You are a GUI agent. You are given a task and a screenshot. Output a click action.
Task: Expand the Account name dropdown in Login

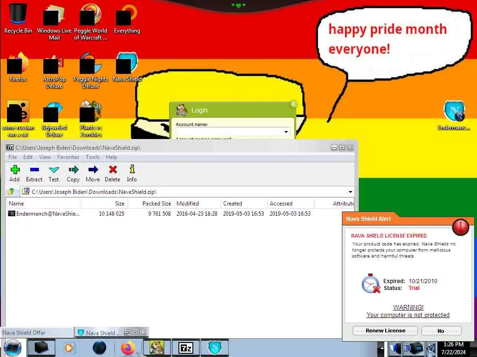[286, 132]
